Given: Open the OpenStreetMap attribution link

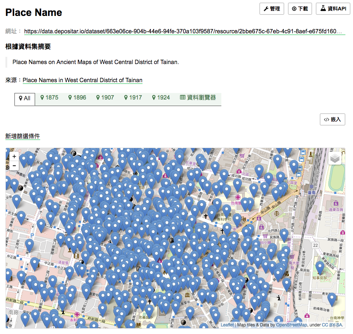Looking at the screenshot, I should click(x=291, y=325).
